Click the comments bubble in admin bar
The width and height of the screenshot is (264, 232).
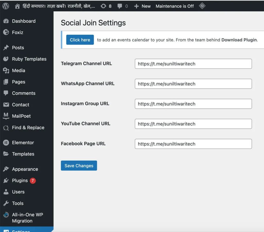(120, 6)
